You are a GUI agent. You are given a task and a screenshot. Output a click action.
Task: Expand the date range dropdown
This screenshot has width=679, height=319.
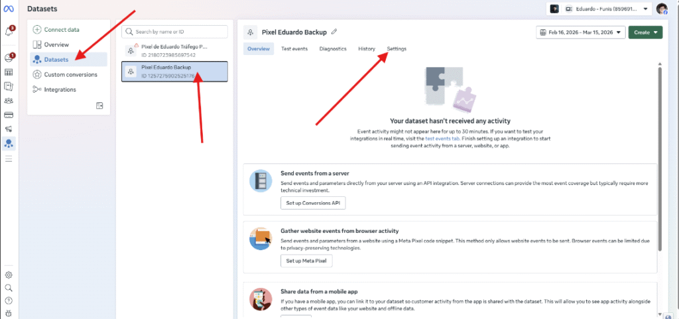click(x=580, y=32)
